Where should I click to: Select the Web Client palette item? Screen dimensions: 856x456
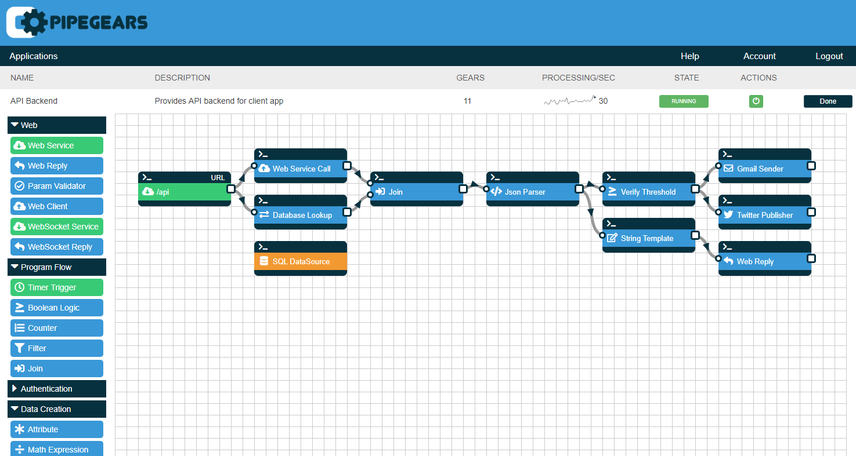pos(57,206)
